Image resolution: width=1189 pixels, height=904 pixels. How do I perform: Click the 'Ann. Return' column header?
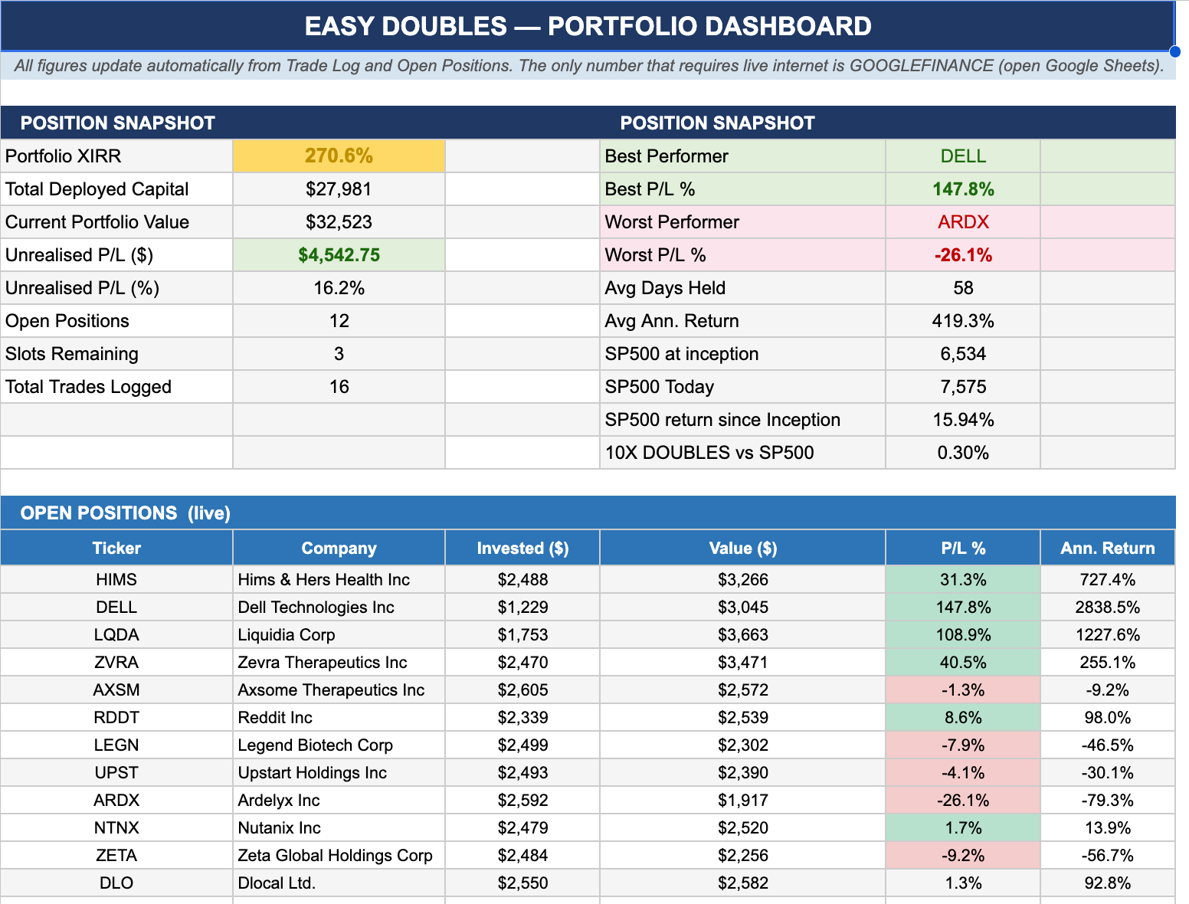click(x=1107, y=548)
